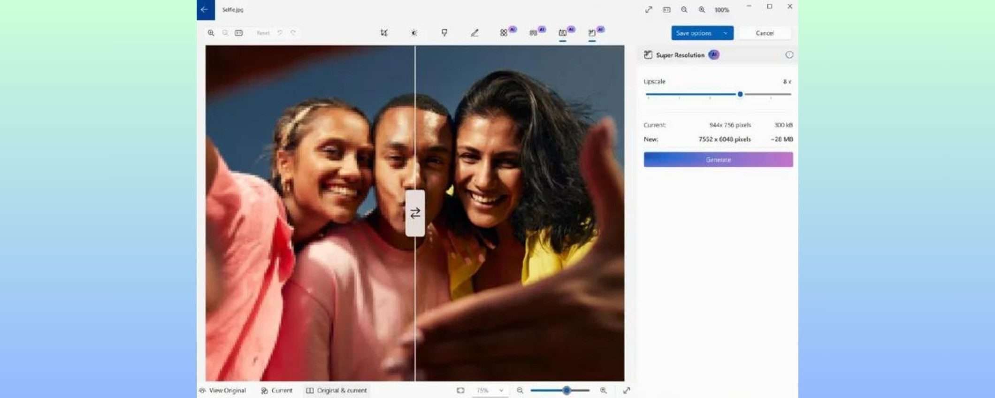Click the Generate button
The height and width of the screenshot is (398, 995).
[x=718, y=160]
